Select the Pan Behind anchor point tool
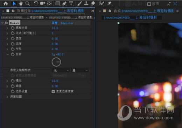The height and width of the screenshot is (128, 182). (x=49, y=3)
